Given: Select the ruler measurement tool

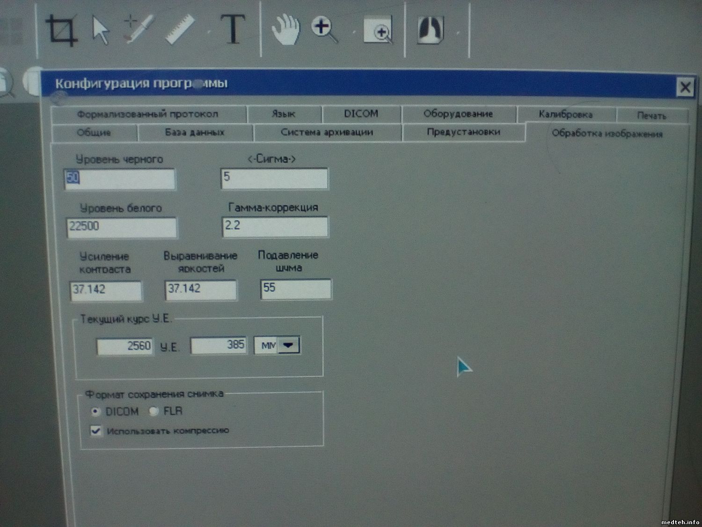Looking at the screenshot, I should click(x=180, y=30).
